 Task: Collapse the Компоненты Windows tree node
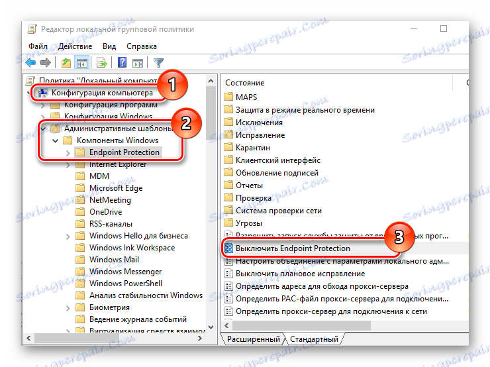pyautogui.click(x=56, y=140)
